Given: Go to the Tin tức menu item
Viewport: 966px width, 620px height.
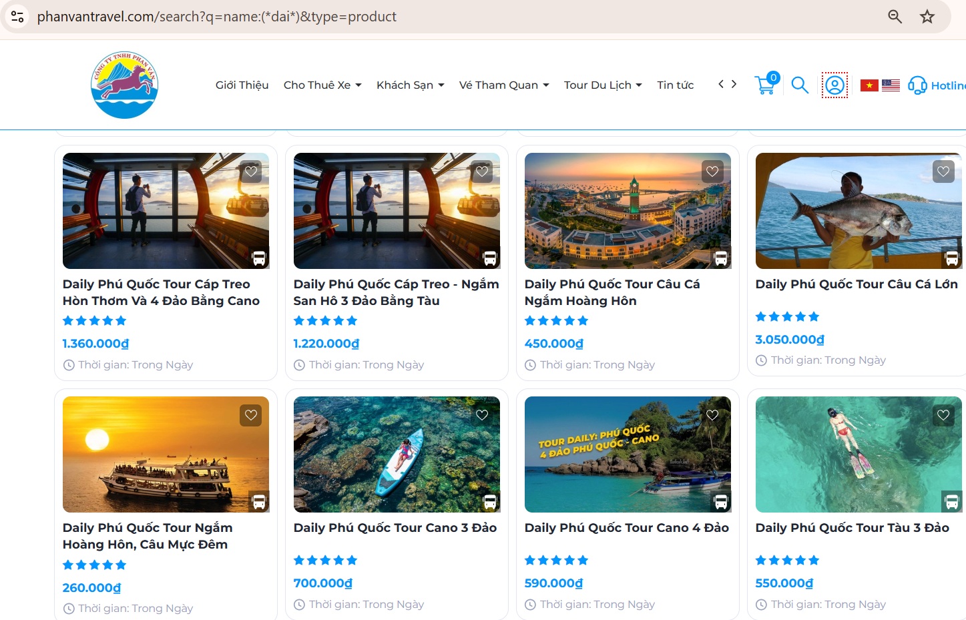Looking at the screenshot, I should pyautogui.click(x=675, y=85).
